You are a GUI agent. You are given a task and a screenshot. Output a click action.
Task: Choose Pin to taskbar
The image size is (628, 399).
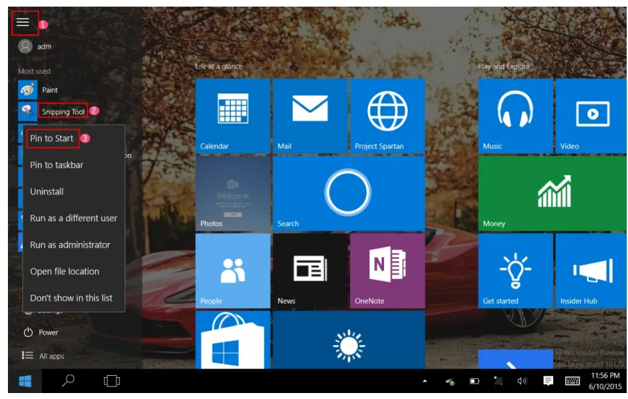[56, 165]
